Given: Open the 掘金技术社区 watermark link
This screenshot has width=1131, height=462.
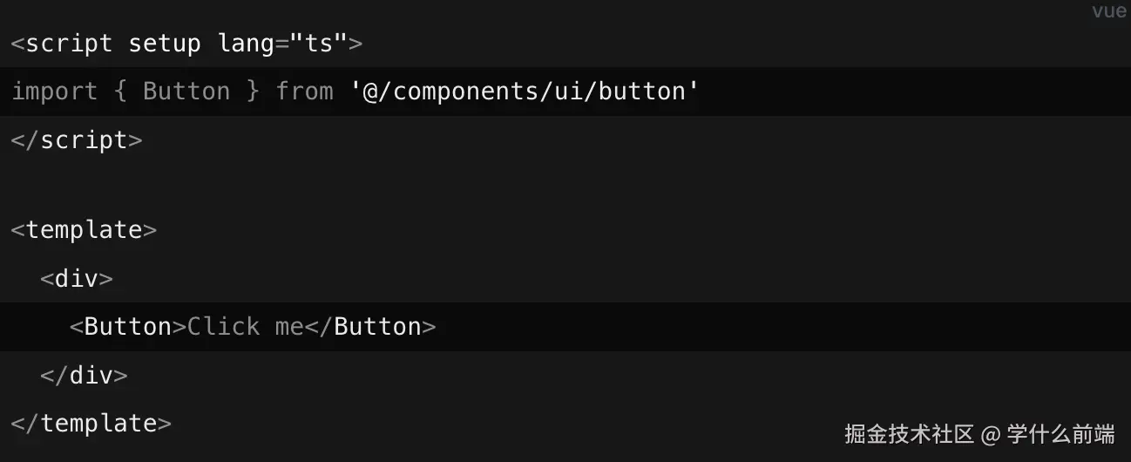Looking at the screenshot, I should [x=908, y=434].
